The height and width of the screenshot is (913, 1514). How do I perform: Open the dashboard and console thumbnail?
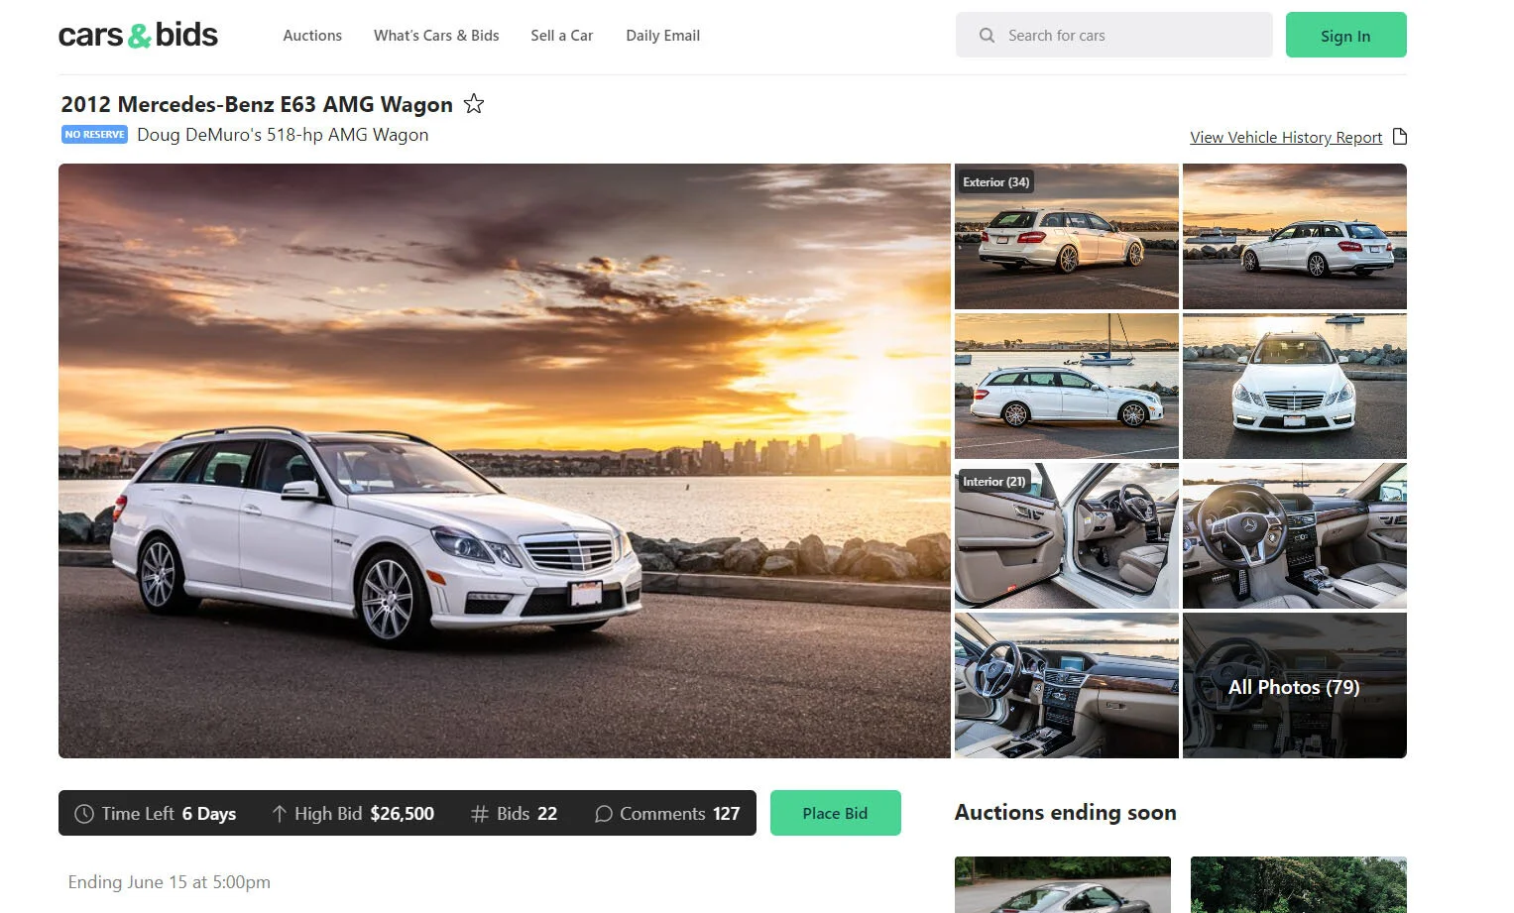1066,686
